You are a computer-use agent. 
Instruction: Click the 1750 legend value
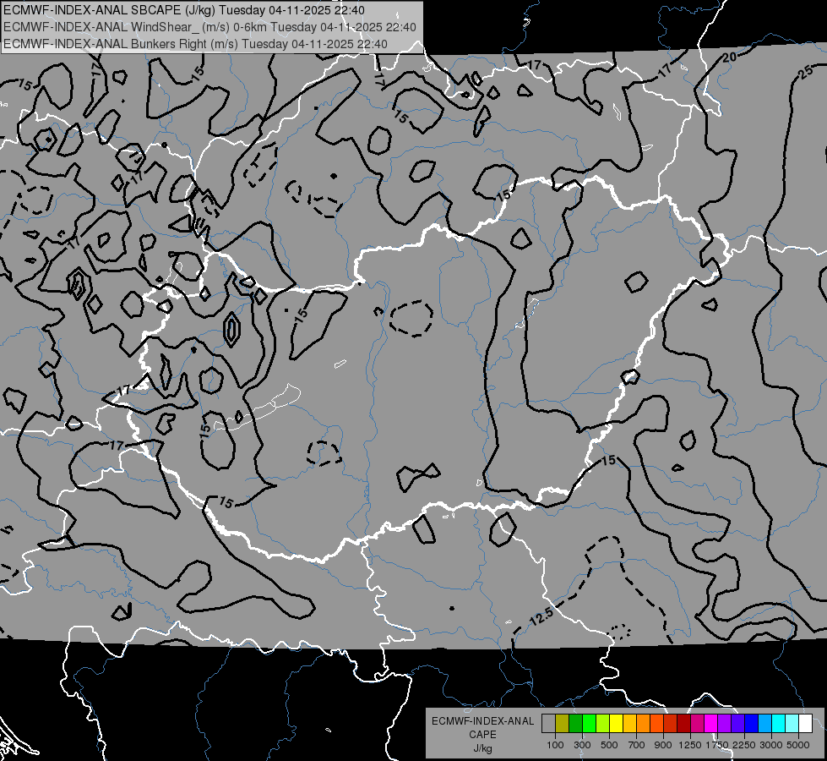[717, 745]
